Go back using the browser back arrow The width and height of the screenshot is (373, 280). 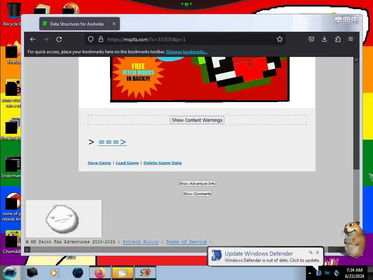tap(33, 39)
